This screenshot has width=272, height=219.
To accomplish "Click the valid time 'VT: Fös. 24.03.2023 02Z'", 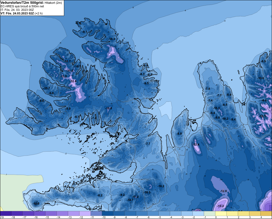I will [17, 13].
